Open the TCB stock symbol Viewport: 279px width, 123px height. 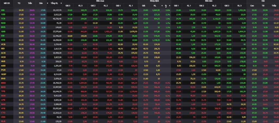[x=3, y=19]
